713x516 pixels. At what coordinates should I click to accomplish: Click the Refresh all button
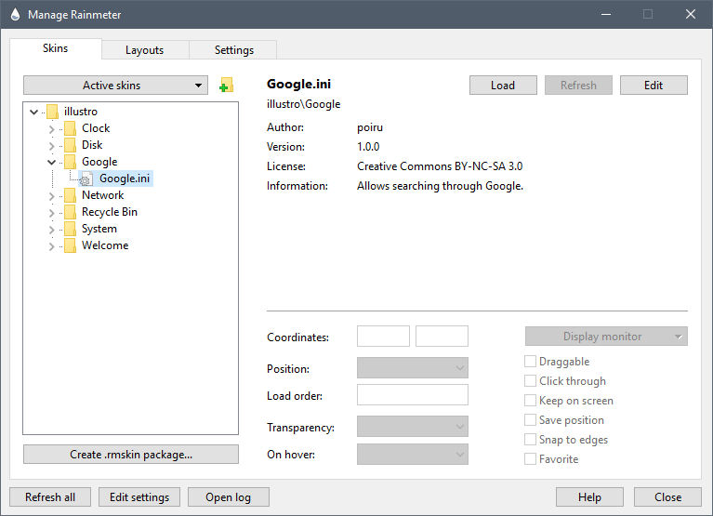tap(50, 496)
